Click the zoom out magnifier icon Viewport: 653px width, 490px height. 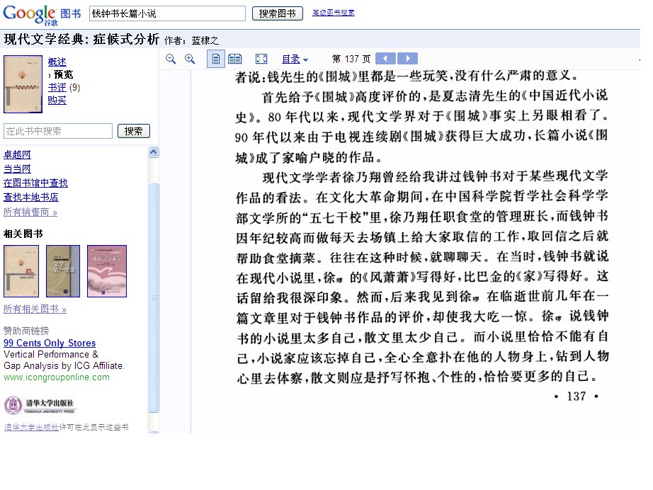(171, 59)
